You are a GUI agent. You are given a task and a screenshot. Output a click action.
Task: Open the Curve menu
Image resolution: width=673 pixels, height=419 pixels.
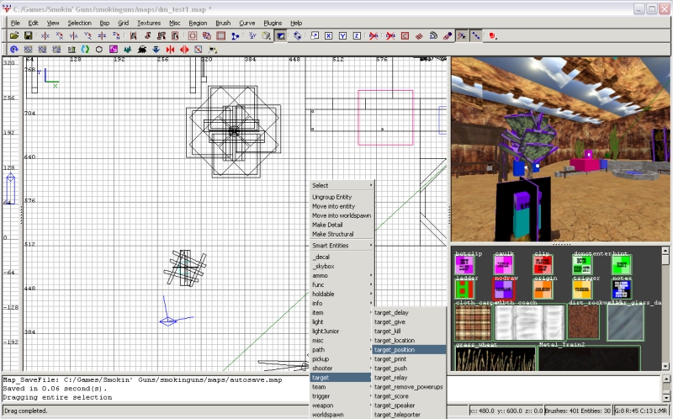[x=246, y=23]
